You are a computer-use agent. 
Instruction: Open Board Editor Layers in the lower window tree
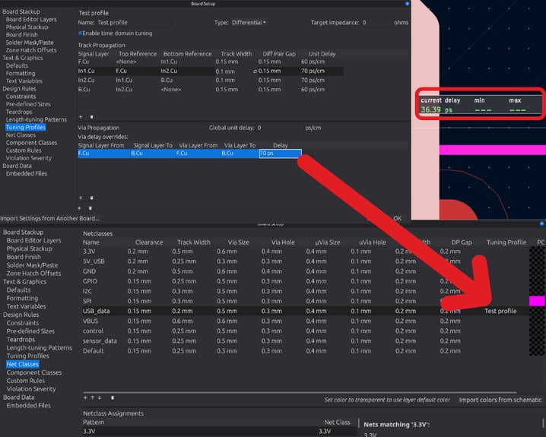(x=33, y=240)
